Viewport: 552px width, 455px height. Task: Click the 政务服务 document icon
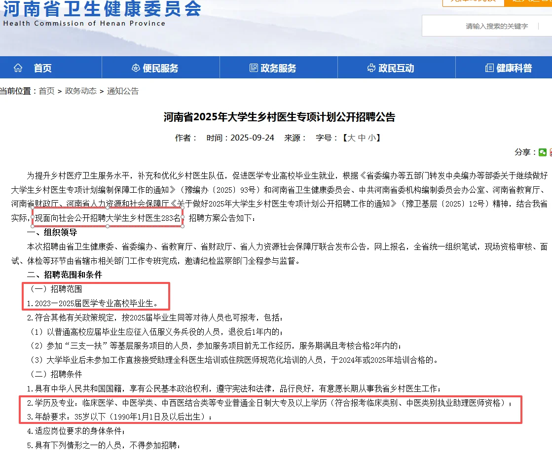point(254,68)
